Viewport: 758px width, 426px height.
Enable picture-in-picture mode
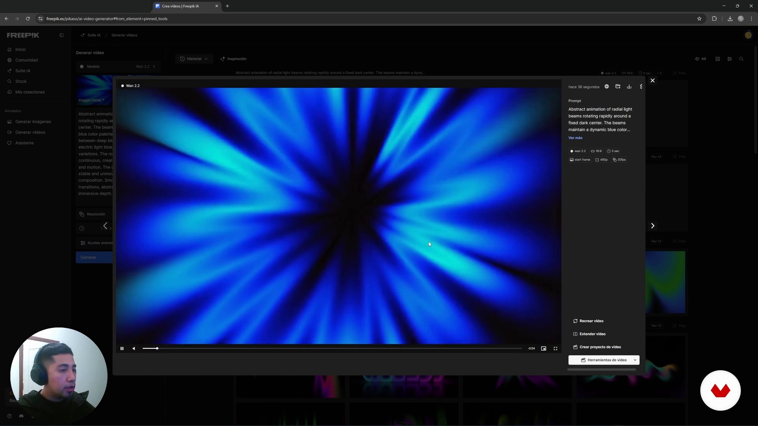(544, 349)
